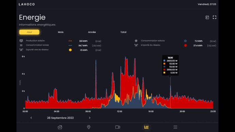Open the calendar date picker icon

(x=207, y=17)
